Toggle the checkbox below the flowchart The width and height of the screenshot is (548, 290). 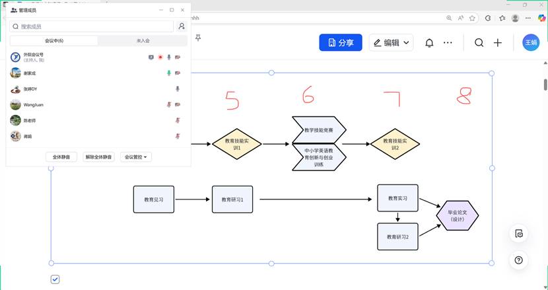click(x=55, y=279)
